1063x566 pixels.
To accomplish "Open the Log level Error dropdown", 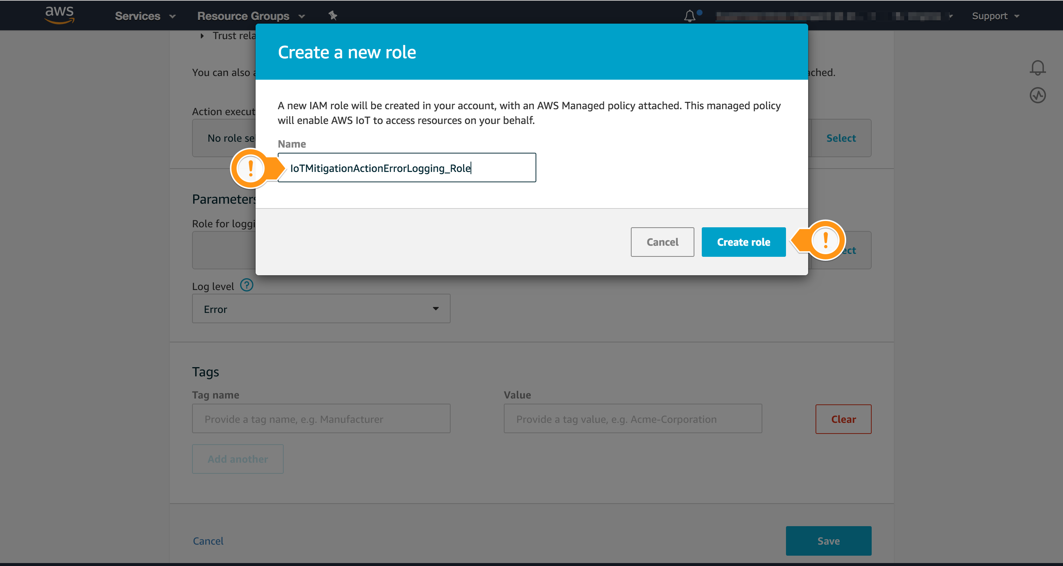I will (321, 309).
